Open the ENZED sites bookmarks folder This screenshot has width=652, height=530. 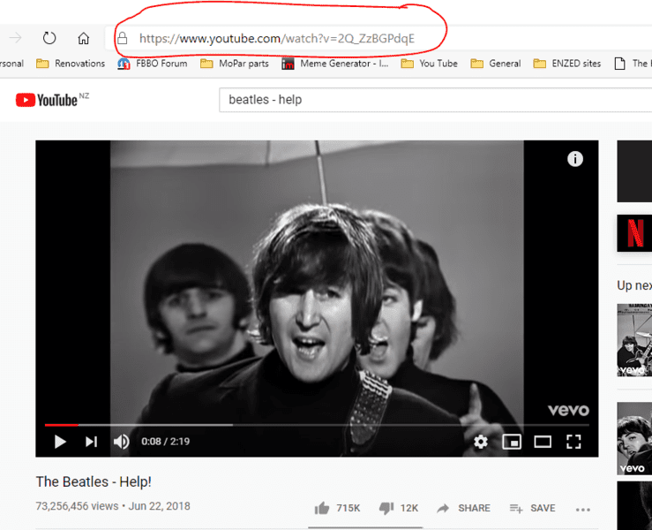pos(567,64)
